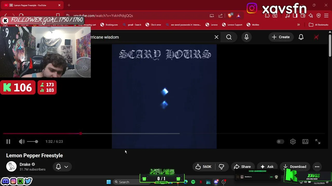332x186 pixels.
Task: Click the Brave VPN shield icon
Action: 319,16
